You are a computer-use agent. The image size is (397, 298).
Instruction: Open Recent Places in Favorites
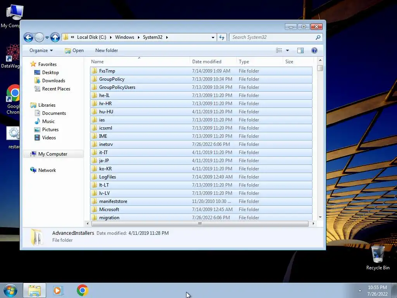pyautogui.click(x=56, y=89)
